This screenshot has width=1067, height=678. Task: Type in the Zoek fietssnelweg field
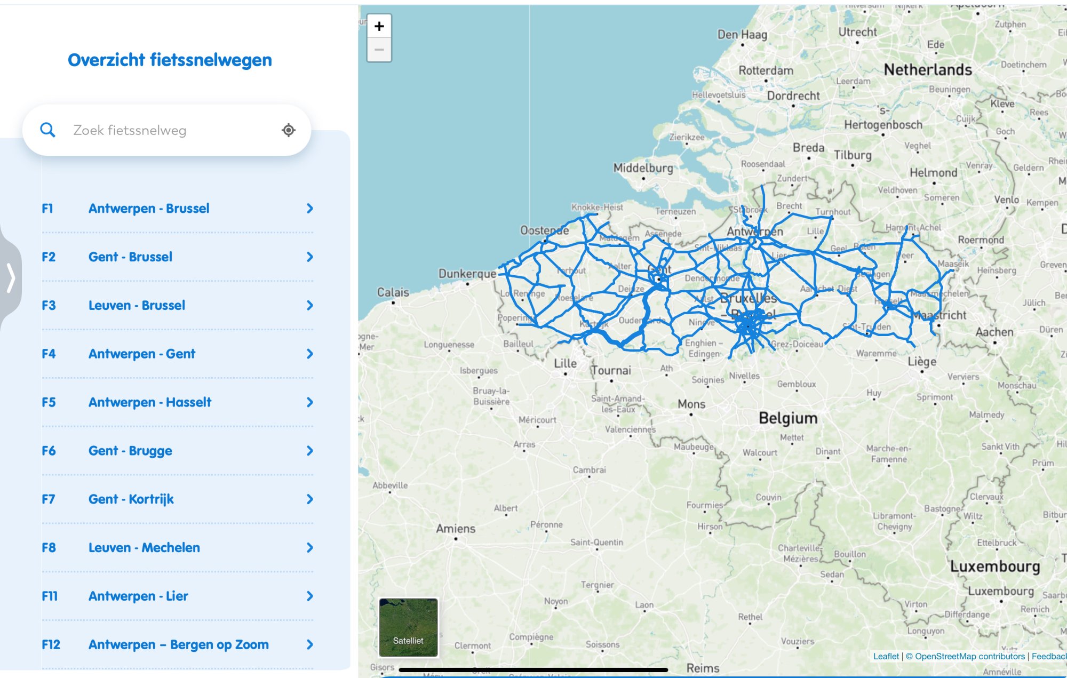click(171, 130)
